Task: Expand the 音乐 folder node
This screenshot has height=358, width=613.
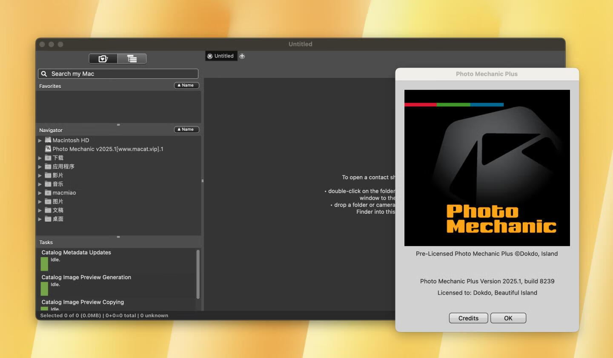Action: click(x=40, y=184)
